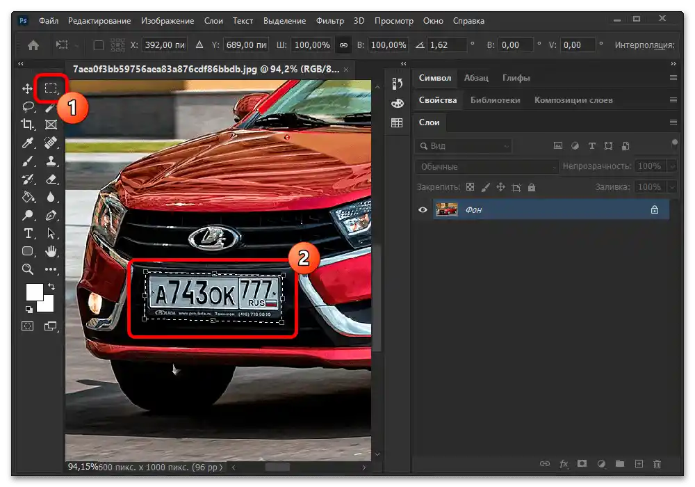The width and height of the screenshot is (695, 487).
Task: Toggle prevent auto-nesting into artboards lock
Action: 516,188
